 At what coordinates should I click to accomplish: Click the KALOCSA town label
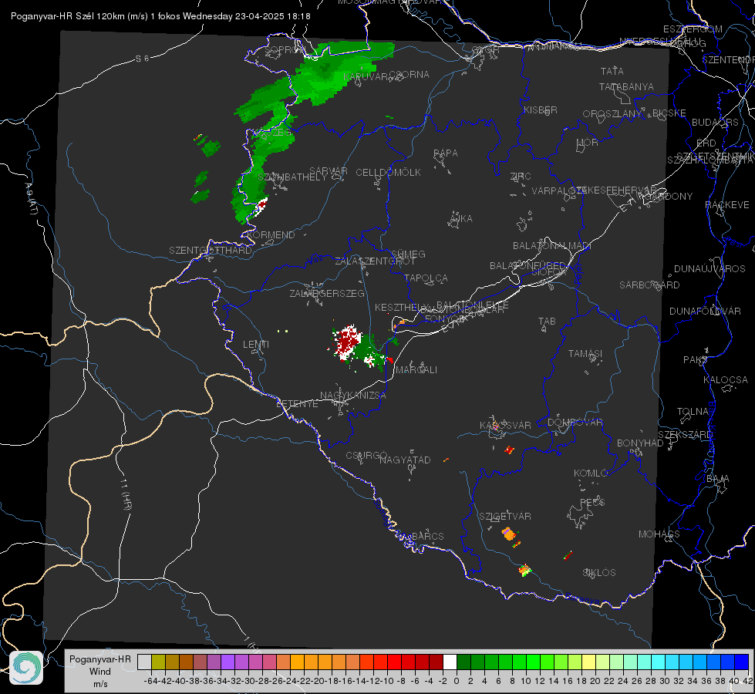tap(725, 379)
